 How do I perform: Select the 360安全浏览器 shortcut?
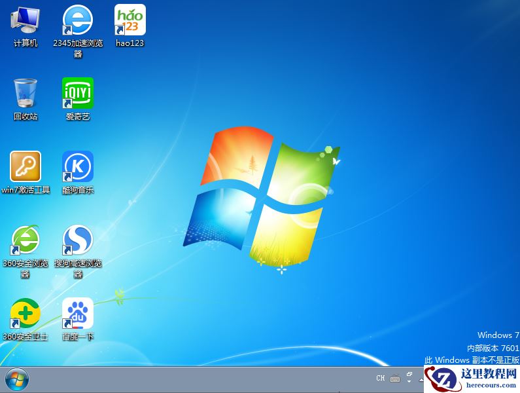[26, 252]
